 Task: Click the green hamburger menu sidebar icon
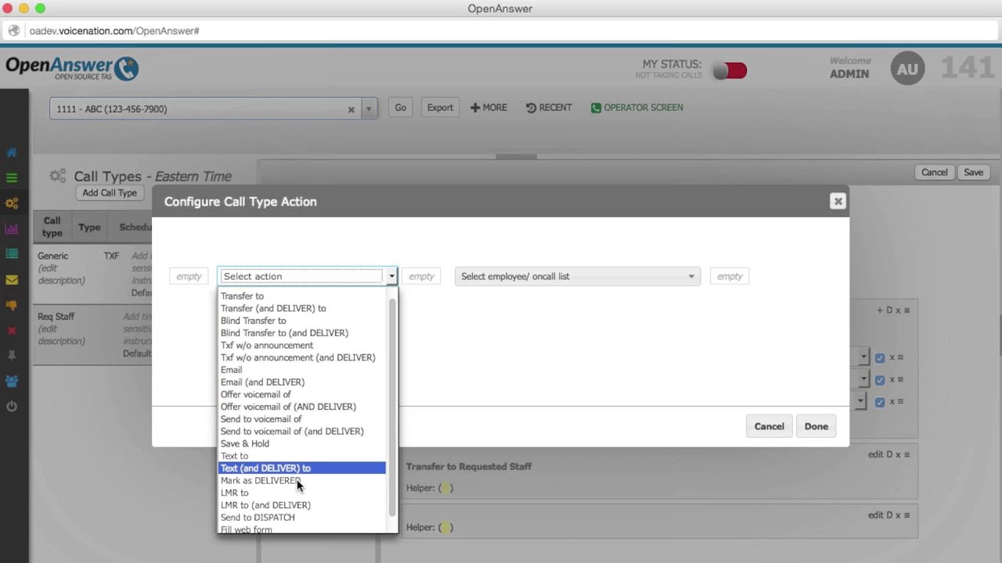coord(12,178)
